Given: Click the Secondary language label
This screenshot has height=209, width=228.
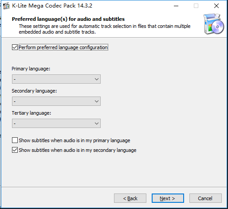Looking at the screenshot, I should (34, 91).
